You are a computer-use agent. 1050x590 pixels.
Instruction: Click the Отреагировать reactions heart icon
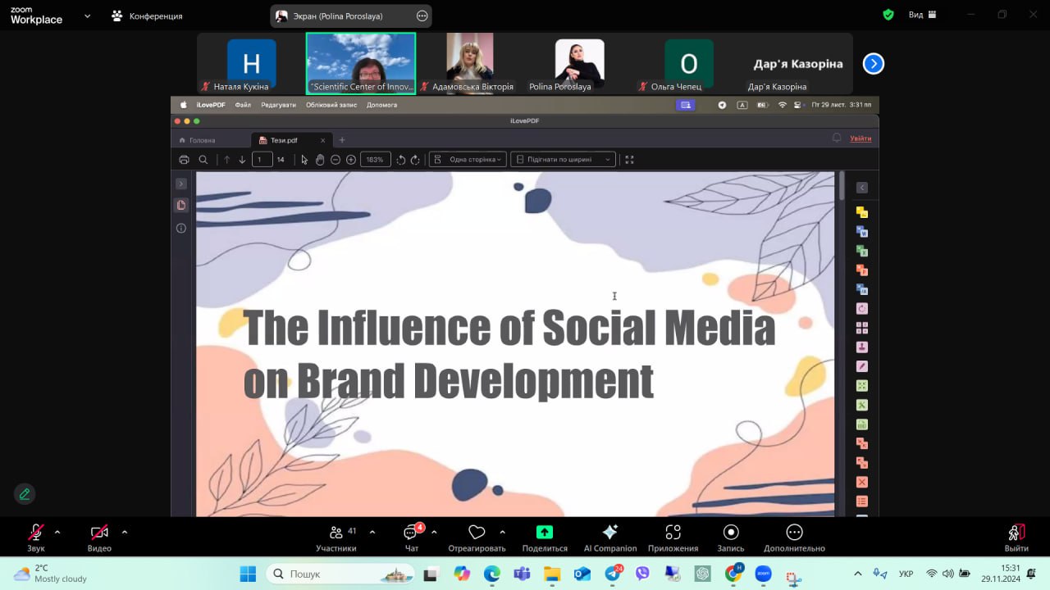pos(477,533)
